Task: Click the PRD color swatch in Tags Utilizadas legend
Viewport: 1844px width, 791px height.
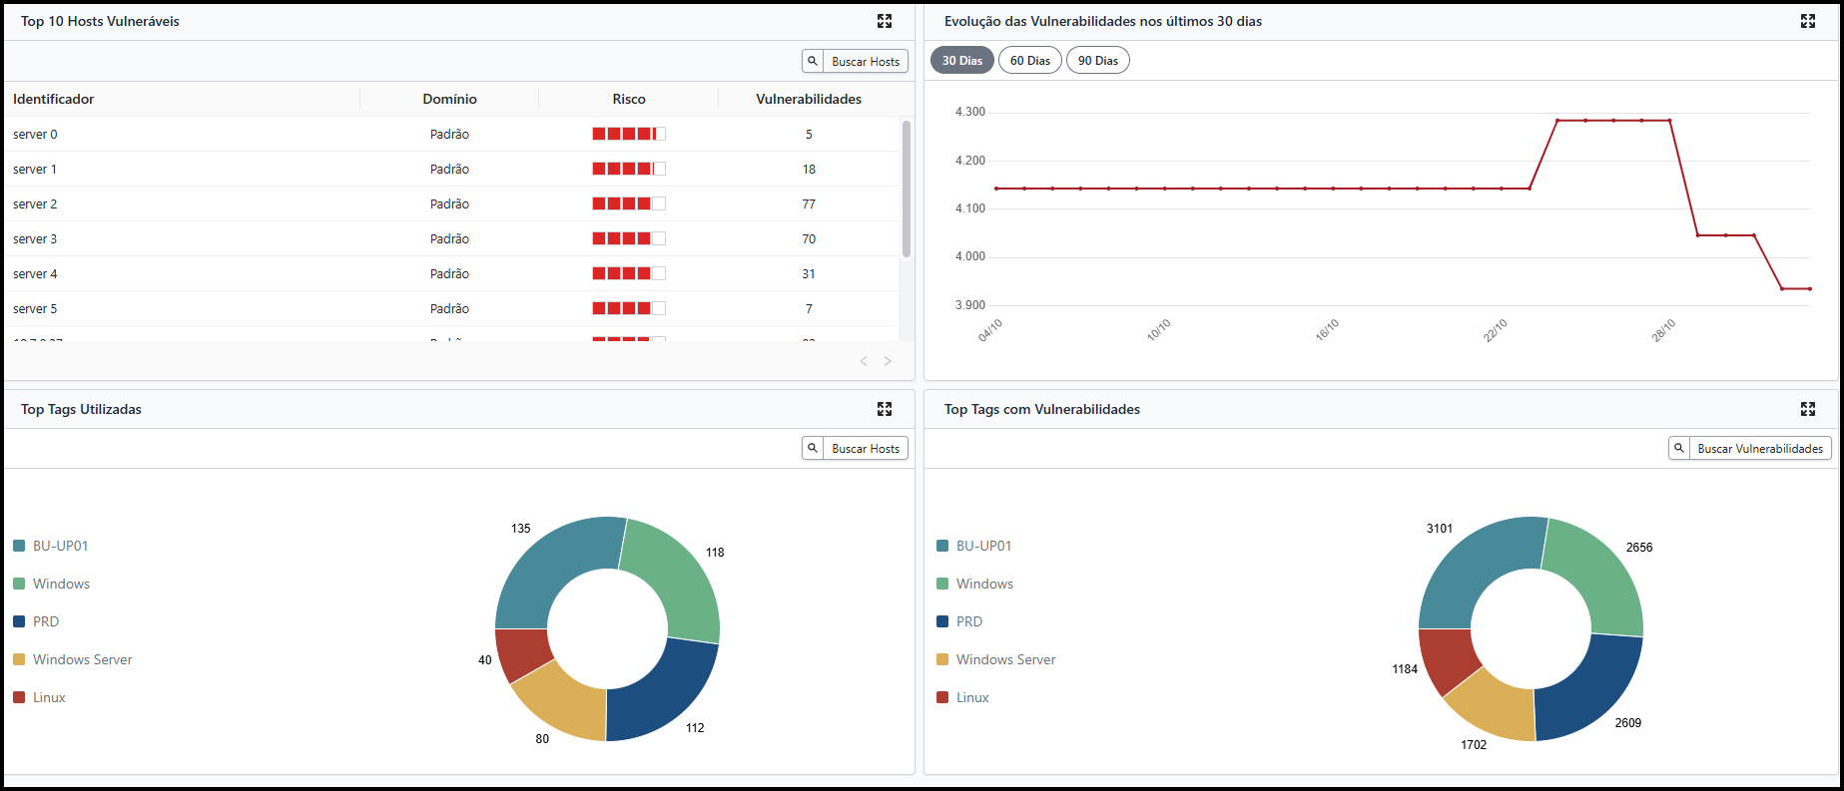Action: [19, 621]
